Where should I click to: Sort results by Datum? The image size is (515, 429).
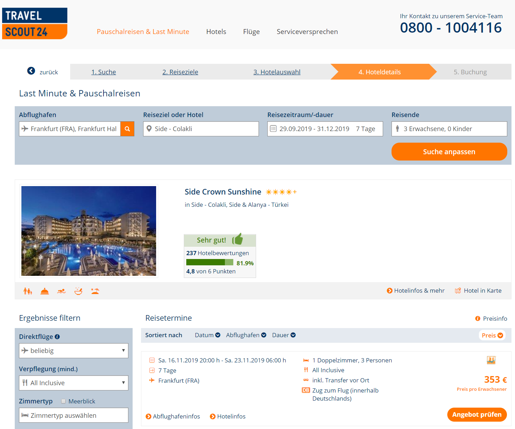[208, 335]
